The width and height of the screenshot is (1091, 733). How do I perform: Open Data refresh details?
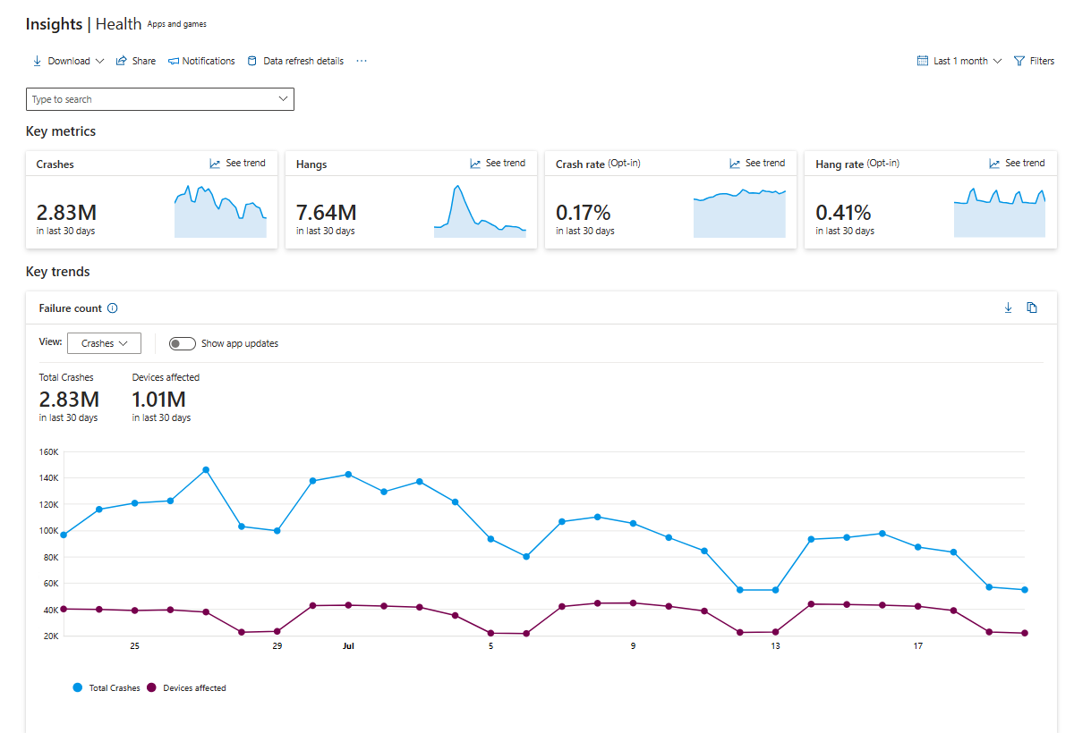click(295, 61)
